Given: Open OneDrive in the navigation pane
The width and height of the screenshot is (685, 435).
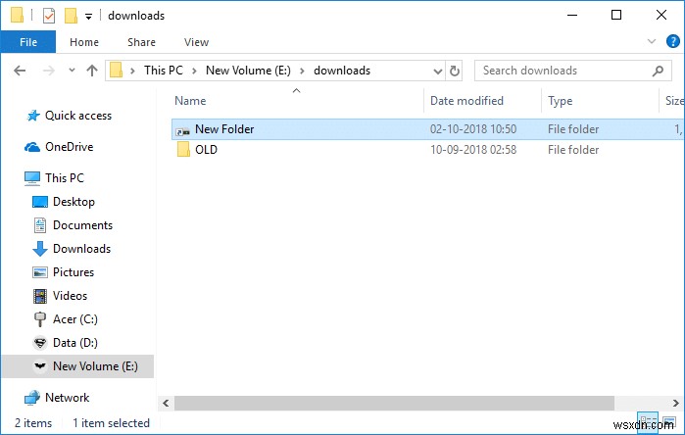Looking at the screenshot, I should click(x=69, y=147).
